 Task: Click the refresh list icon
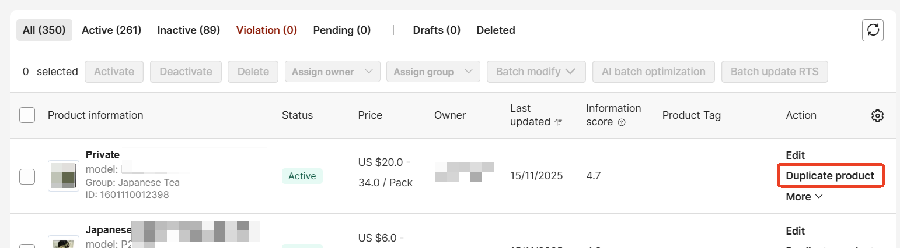click(873, 30)
